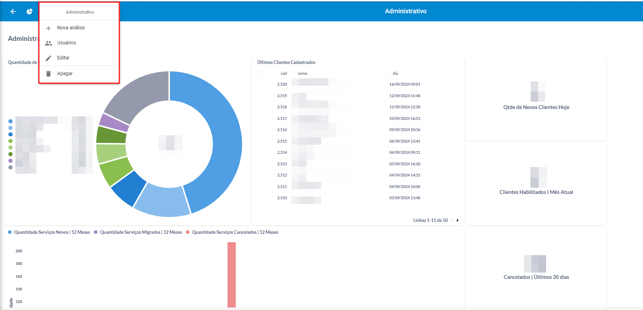Click the plus icon for Nova análise

pyautogui.click(x=49, y=28)
